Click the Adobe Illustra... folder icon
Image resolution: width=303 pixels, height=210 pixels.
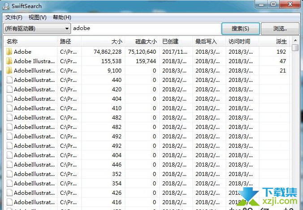(x=9, y=61)
